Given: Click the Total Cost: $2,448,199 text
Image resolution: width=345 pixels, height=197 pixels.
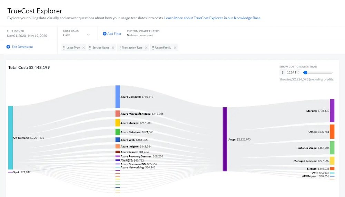Looking at the screenshot, I should 29,68.
